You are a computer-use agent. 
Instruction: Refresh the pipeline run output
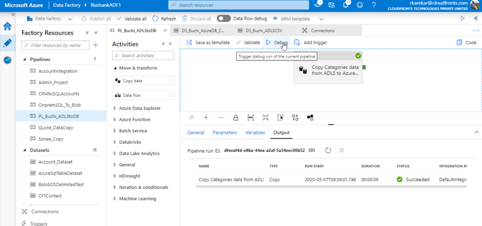point(329,150)
